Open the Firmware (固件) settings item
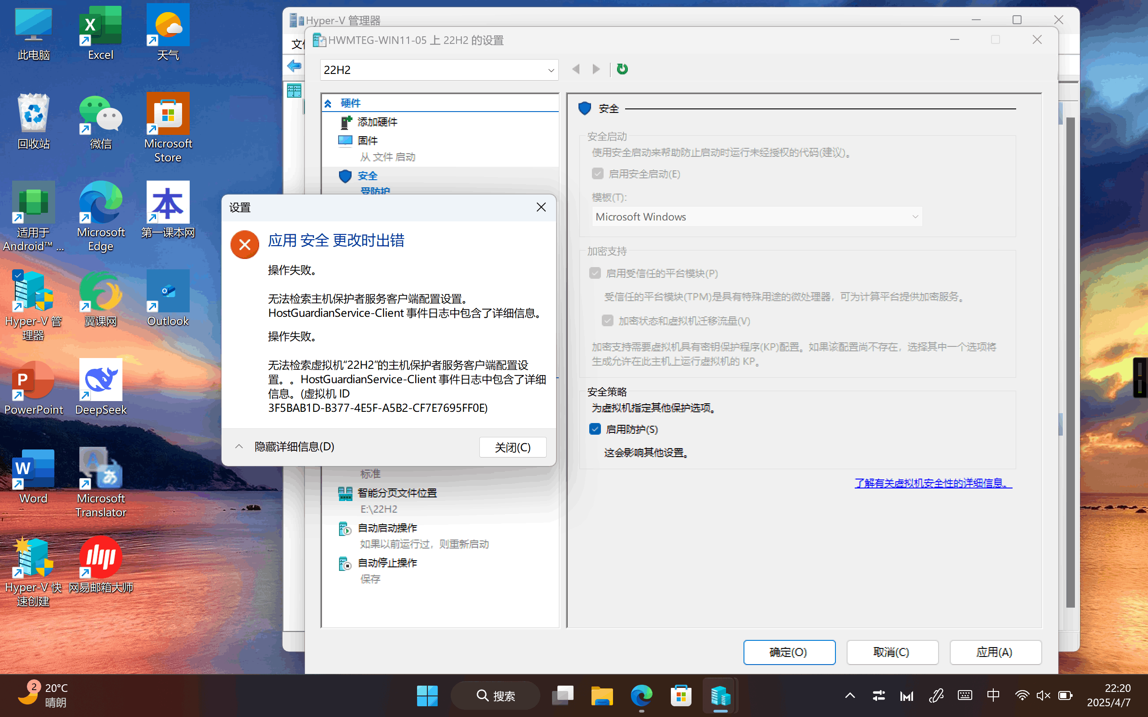This screenshot has width=1148, height=717. (x=367, y=141)
